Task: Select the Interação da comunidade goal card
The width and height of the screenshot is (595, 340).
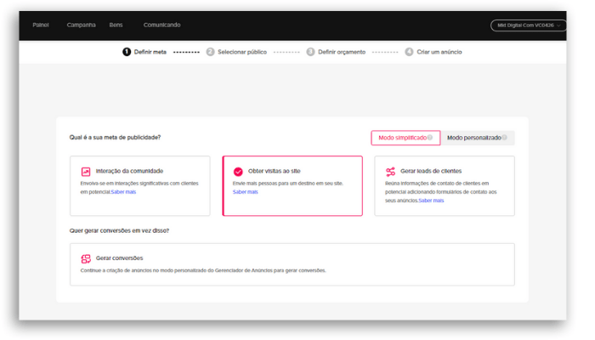Action: pyautogui.click(x=140, y=185)
